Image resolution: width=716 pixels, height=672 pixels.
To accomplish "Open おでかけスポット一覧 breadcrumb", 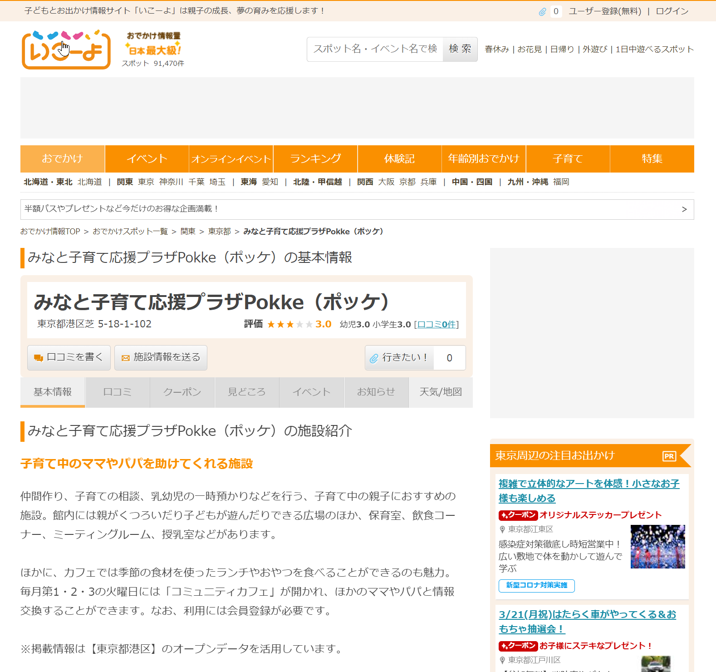I will pyautogui.click(x=130, y=232).
